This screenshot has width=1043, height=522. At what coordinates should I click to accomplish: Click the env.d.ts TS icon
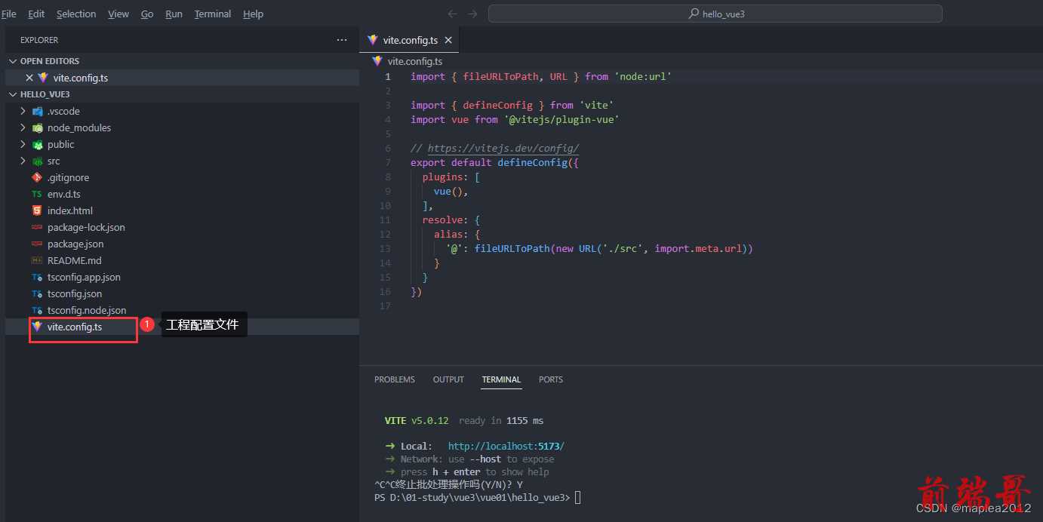(37, 194)
